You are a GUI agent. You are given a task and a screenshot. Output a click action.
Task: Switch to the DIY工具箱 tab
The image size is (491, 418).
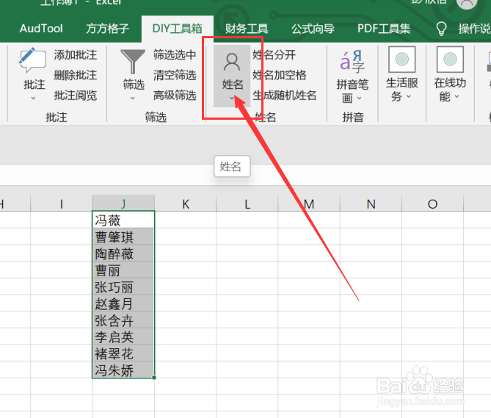[177, 29]
